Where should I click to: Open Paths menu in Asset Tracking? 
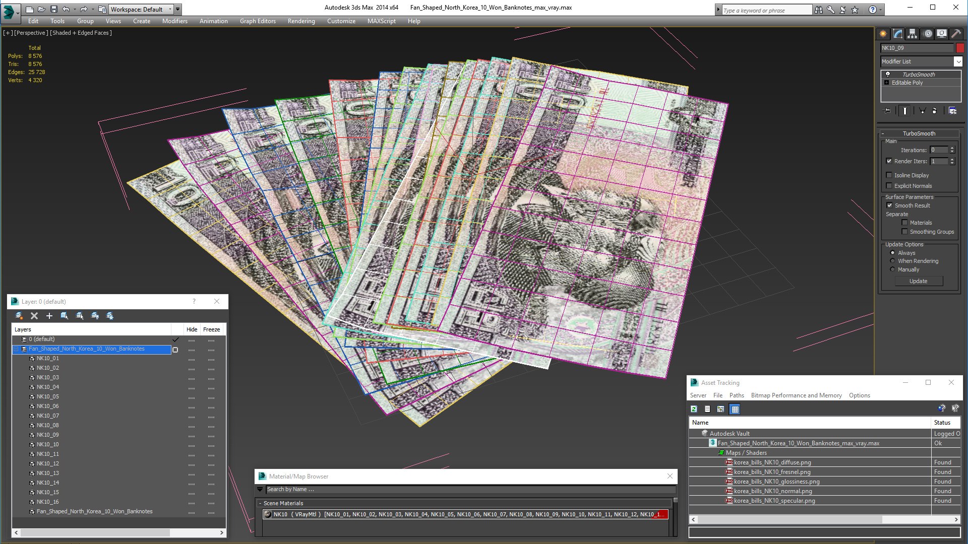click(x=737, y=395)
